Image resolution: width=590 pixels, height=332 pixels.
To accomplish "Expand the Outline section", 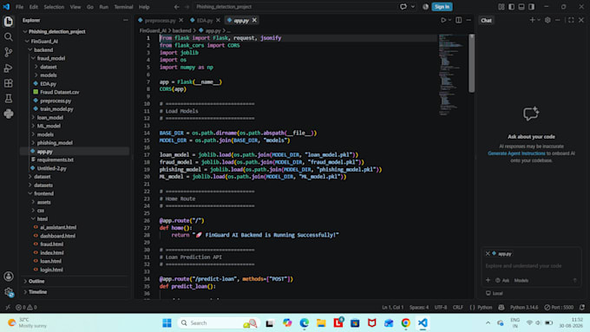I will tap(36, 281).
